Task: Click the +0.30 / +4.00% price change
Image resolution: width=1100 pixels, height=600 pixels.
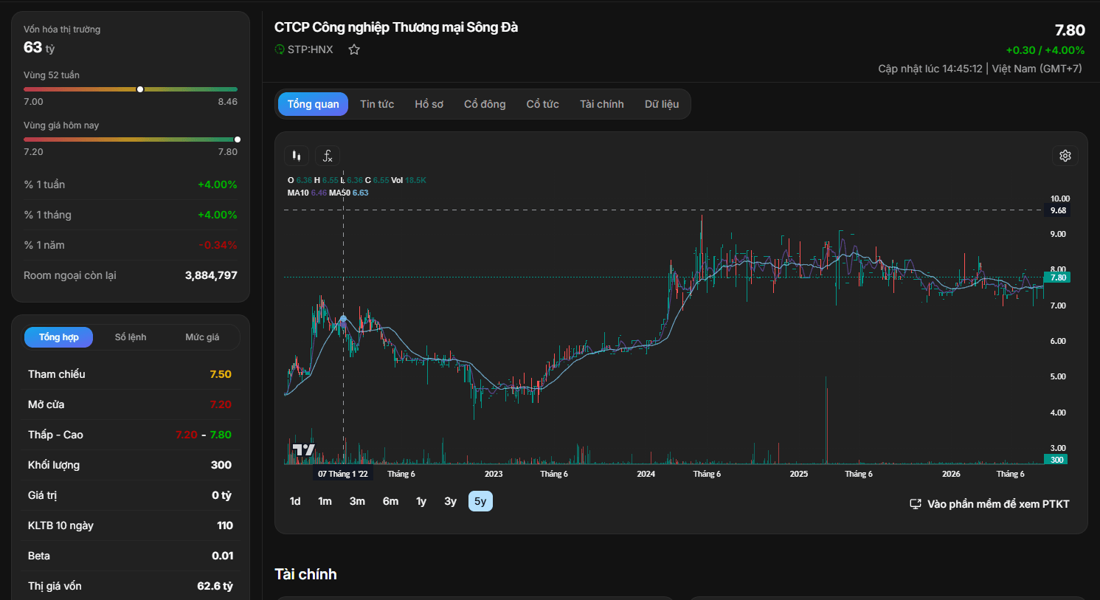Action: 1045,50
